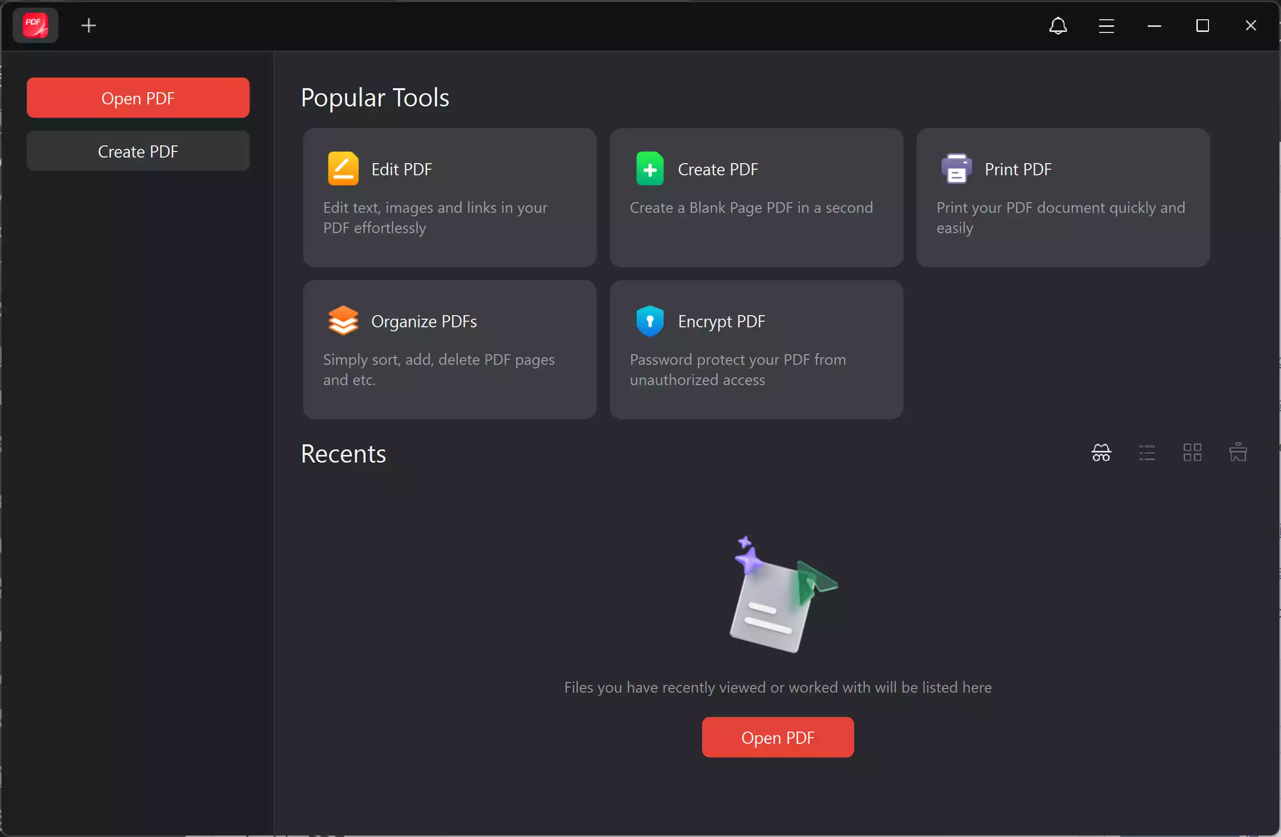Click the green plus icon on Create PDF card
1281x837 pixels.
(x=650, y=168)
